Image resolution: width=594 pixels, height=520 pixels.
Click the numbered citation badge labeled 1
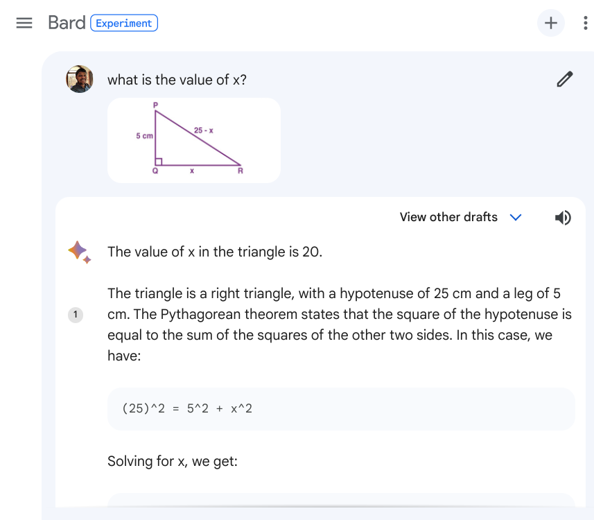point(75,315)
